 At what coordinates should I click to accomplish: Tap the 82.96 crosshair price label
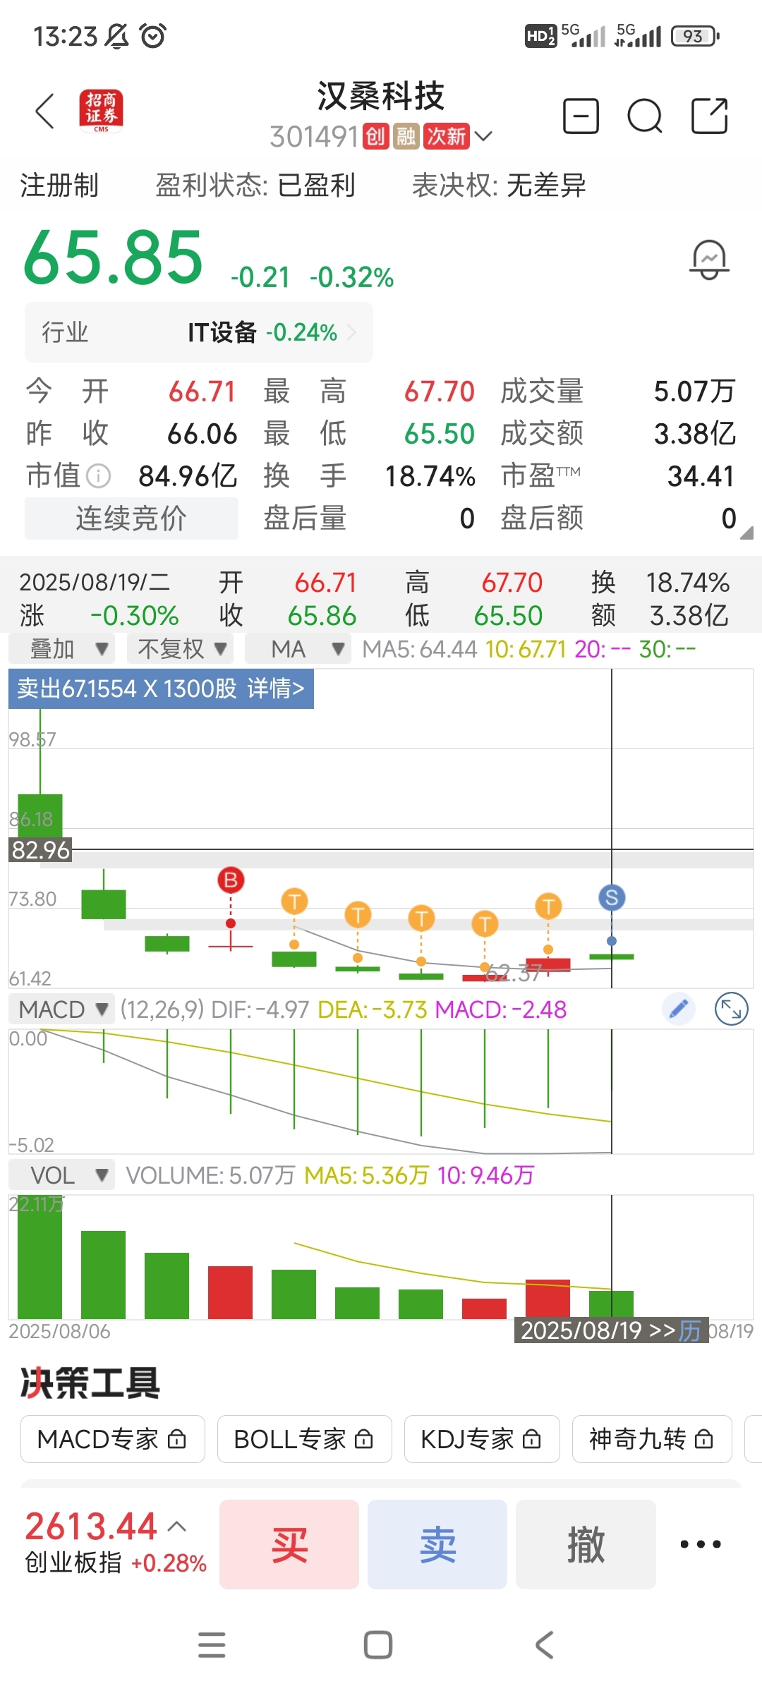(x=40, y=850)
